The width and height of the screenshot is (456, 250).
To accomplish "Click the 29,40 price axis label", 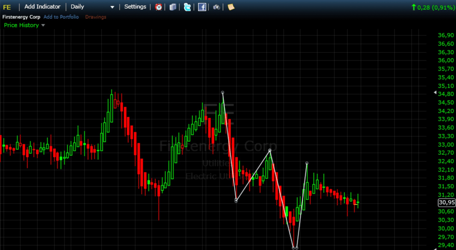I will [446, 245].
